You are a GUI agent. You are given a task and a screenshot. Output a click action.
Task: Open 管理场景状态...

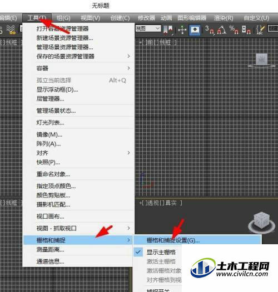tap(78, 111)
